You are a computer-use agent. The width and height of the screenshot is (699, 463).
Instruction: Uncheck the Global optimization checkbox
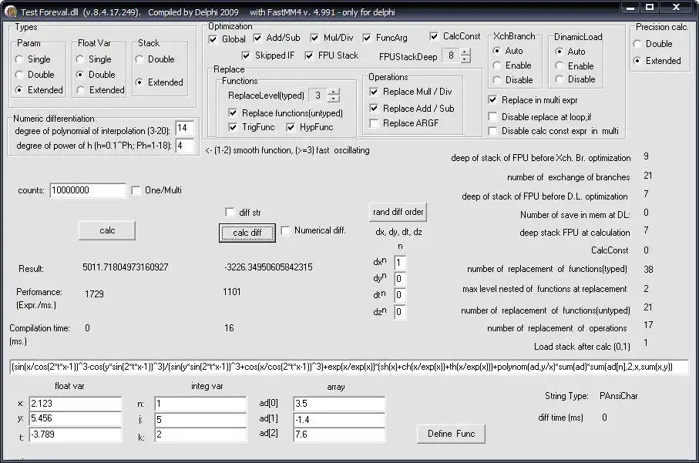tap(213, 39)
